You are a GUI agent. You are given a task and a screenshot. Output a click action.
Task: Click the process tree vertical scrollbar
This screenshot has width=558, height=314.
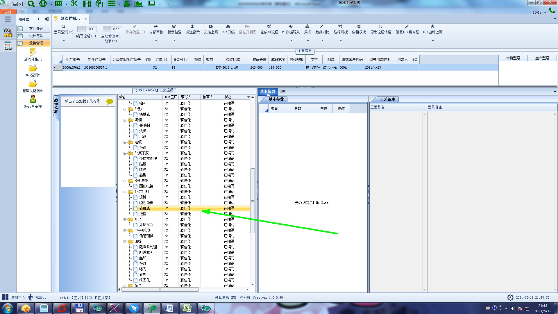(x=253, y=201)
